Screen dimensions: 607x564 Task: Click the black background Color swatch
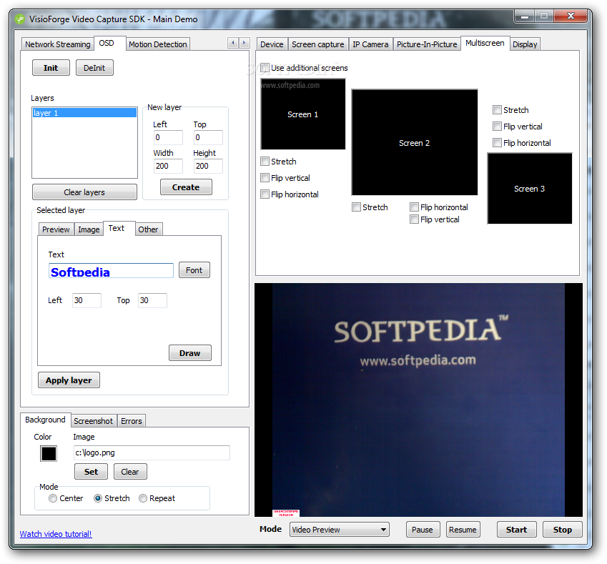coord(49,453)
